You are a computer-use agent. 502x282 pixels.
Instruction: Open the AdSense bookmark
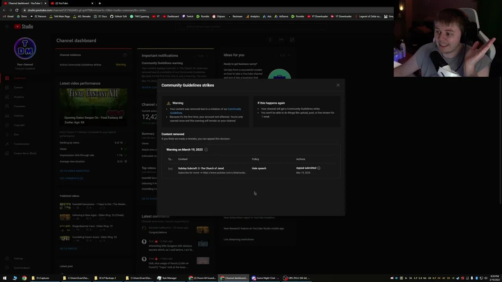pyautogui.click(x=281, y=16)
